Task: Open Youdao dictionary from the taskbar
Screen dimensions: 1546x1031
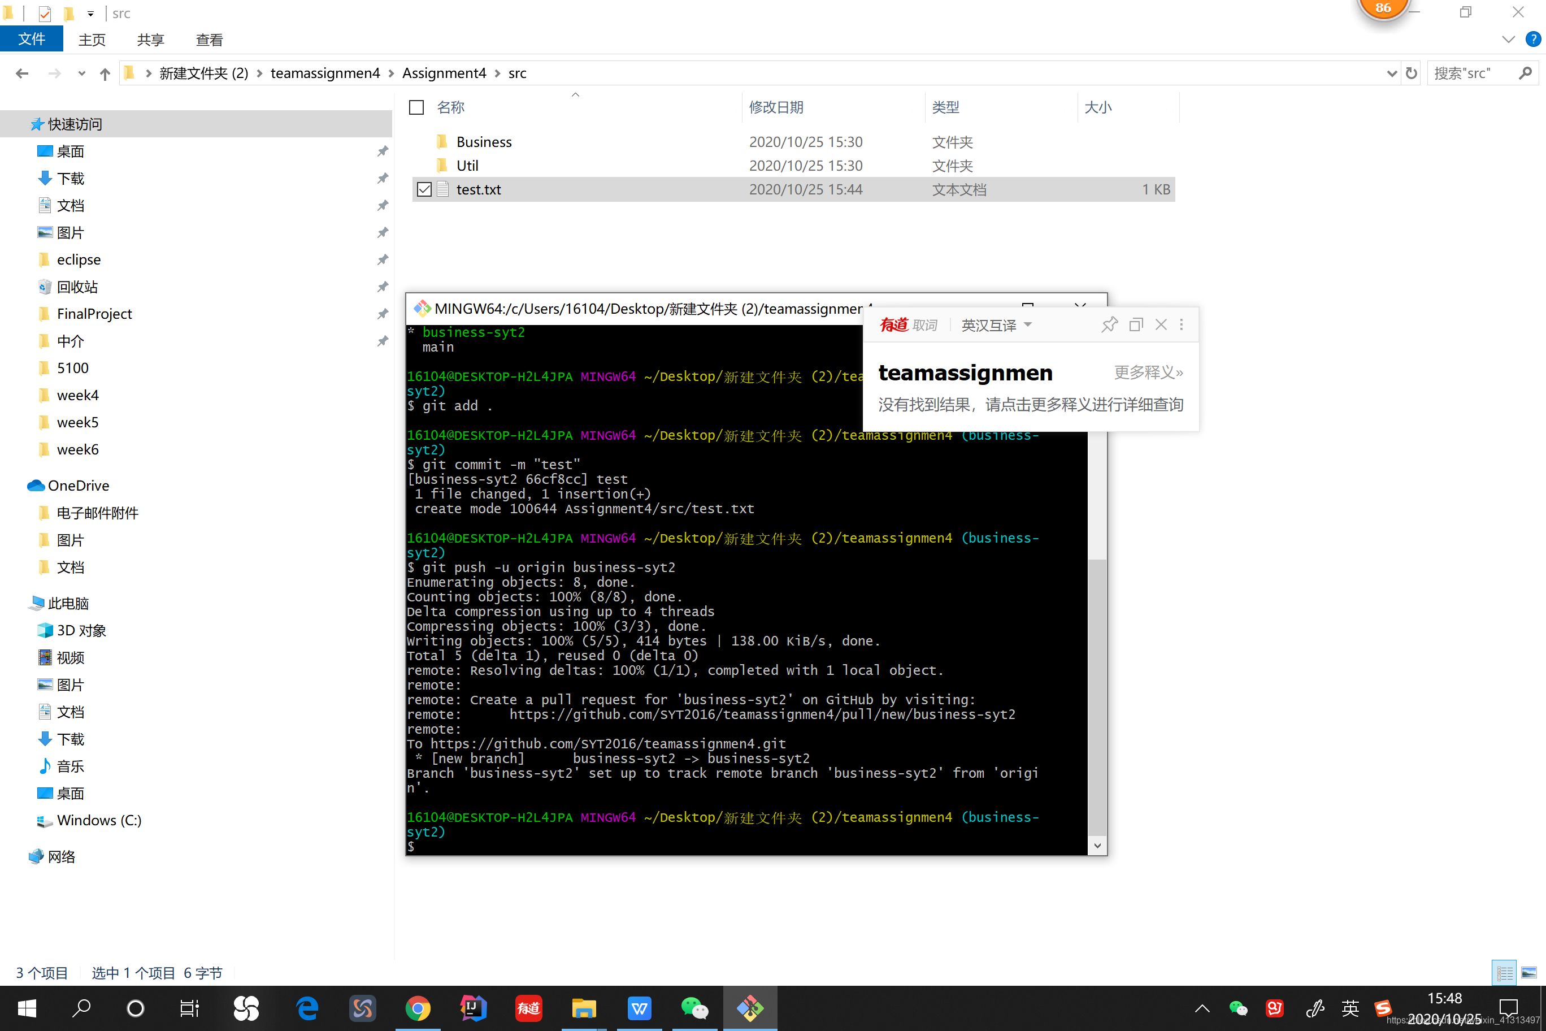Action: pyautogui.click(x=528, y=1008)
